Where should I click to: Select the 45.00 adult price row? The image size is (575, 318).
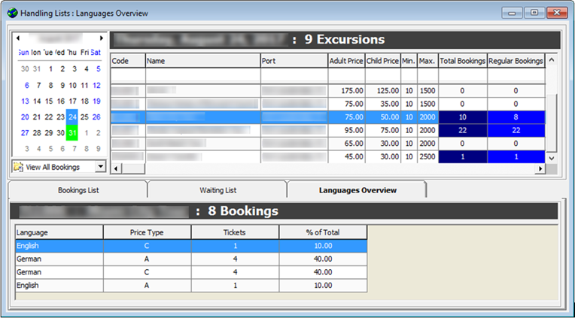pos(327,156)
